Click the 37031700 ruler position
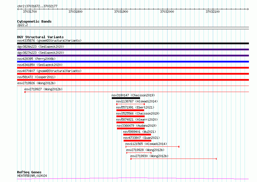 coord(30,12)
